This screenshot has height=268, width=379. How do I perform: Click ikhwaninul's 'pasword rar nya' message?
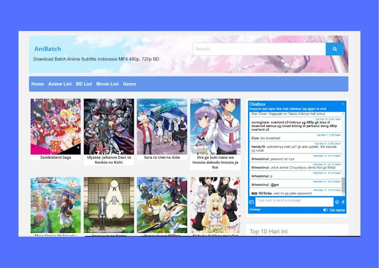click(272, 159)
